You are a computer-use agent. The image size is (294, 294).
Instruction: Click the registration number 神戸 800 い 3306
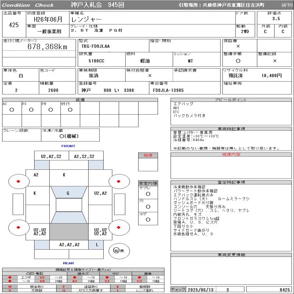click(108, 90)
